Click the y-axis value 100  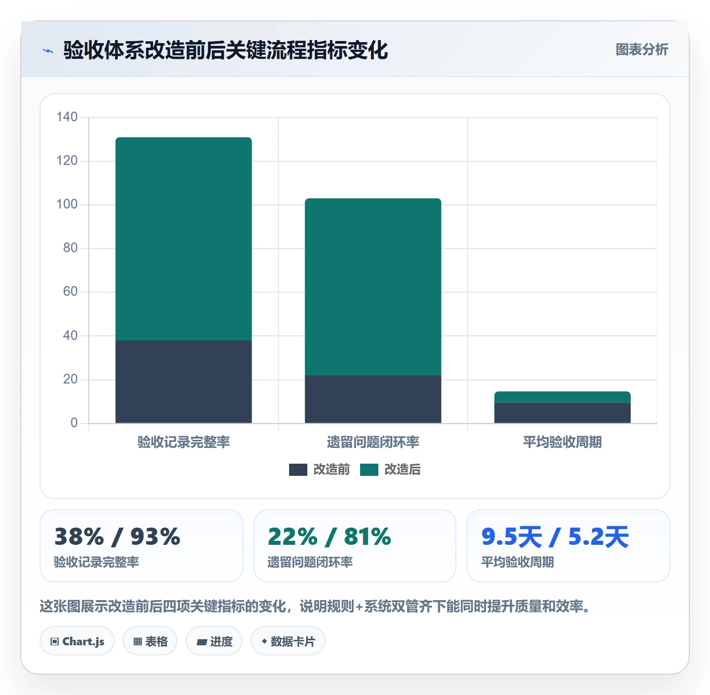67,204
